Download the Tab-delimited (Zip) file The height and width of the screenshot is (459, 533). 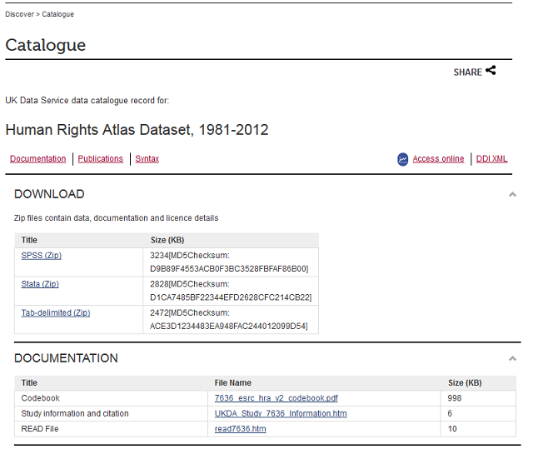[56, 312]
